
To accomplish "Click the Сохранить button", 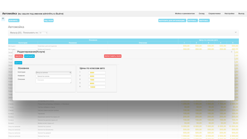I will tap(29, 56).
